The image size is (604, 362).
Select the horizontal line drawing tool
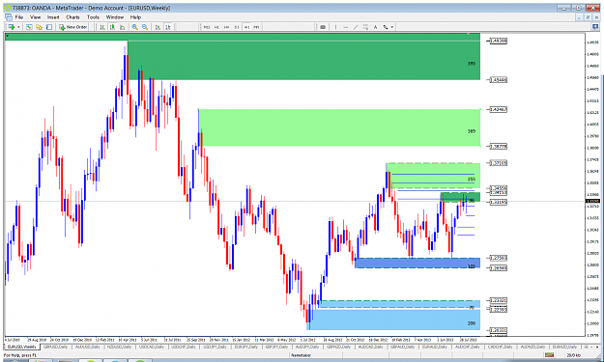346,27
